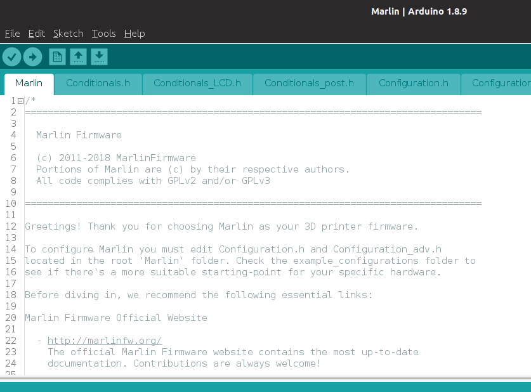Place cursor on the 'Marlin Firmware' line 4 text

[x=79, y=135]
